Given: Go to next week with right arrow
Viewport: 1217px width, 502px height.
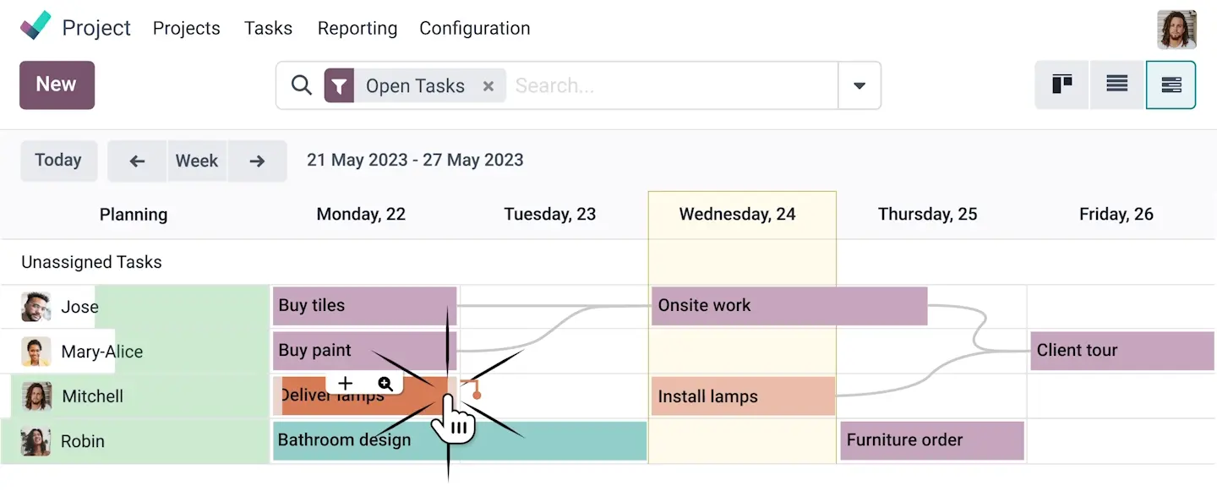Looking at the screenshot, I should tap(258, 161).
